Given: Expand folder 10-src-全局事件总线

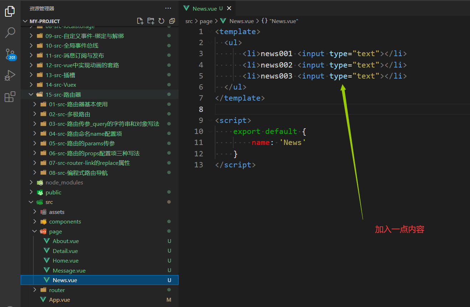Looking at the screenshot, I should pyautogui.click(x=100, y=45).
